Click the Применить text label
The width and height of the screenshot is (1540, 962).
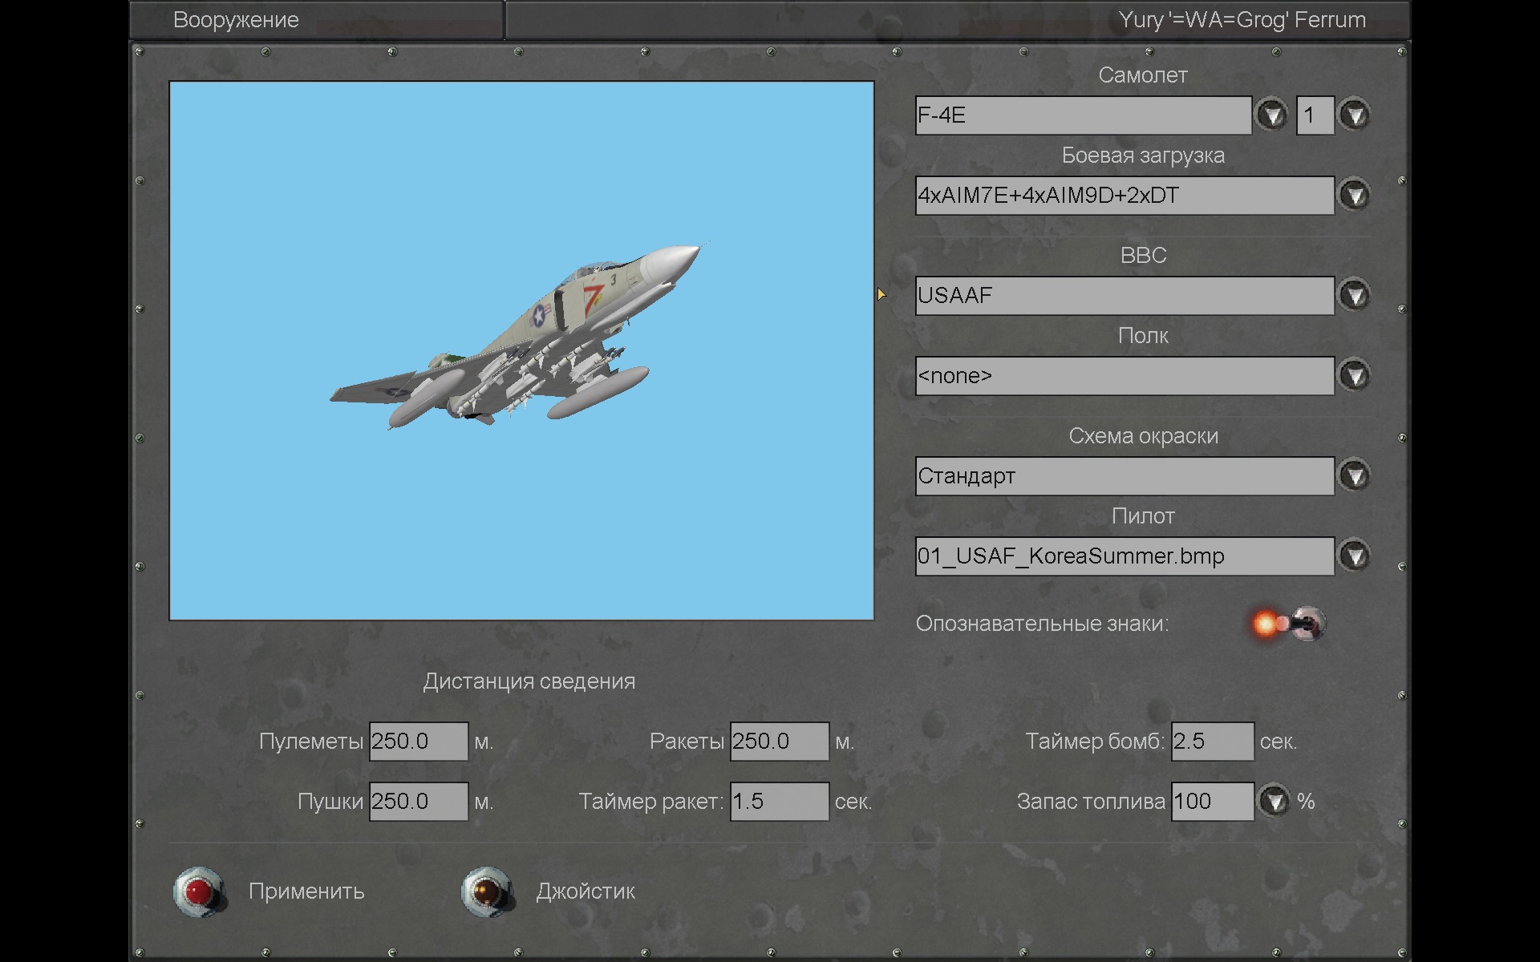click(x=306, y=891)
